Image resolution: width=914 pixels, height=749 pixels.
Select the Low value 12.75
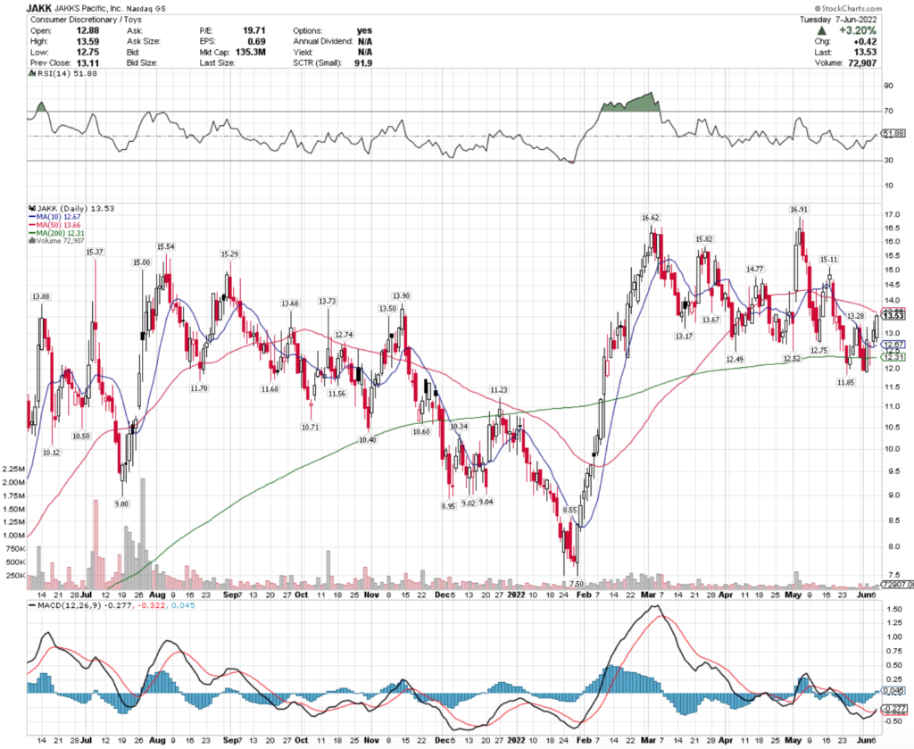click(x=87, y=52)
